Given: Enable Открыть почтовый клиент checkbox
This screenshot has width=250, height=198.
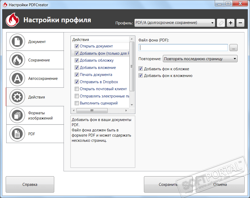Looking at the screenshot, I should click(x=77, y=89).
